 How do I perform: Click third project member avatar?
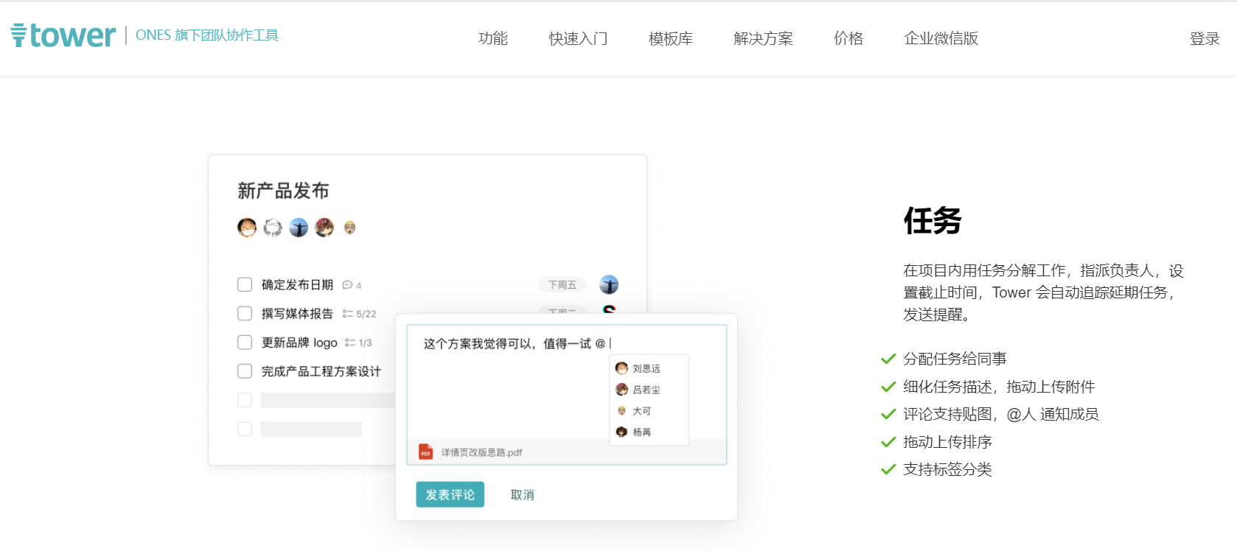(299, 228)
